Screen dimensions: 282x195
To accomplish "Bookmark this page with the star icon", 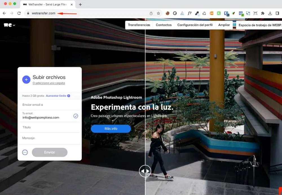I will click(x=158, y=13).
